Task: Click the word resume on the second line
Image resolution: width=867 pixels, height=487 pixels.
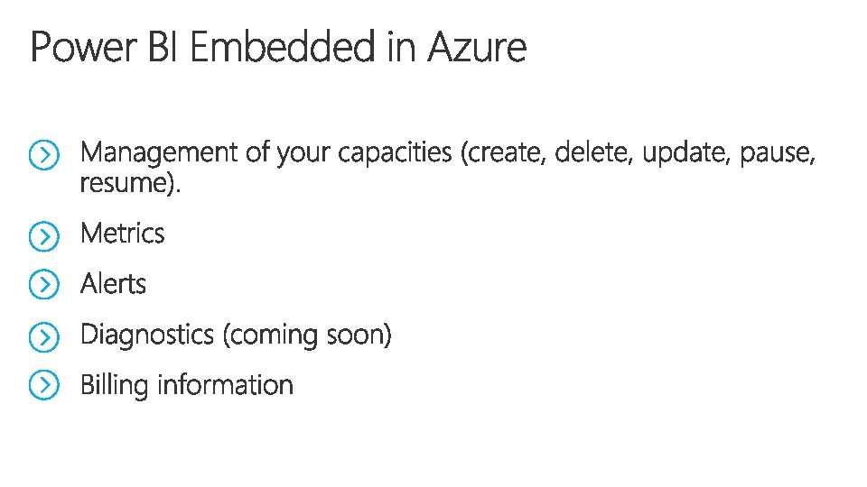Action: 124,183
